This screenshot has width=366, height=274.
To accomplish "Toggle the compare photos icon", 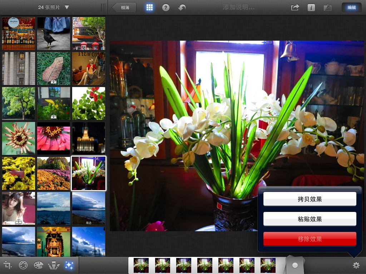I will [x=327, y=7].
